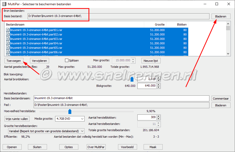Click the Basis bestandsnaam input field
The image size is (235, 152).
coord(121,99)
